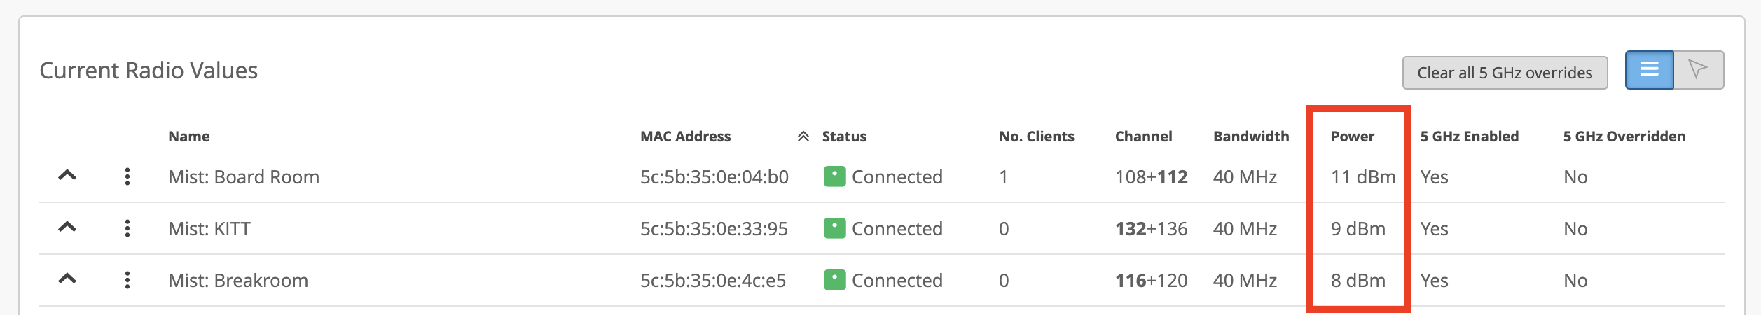Click KITT green connected status icon

(x=834, y=228)
